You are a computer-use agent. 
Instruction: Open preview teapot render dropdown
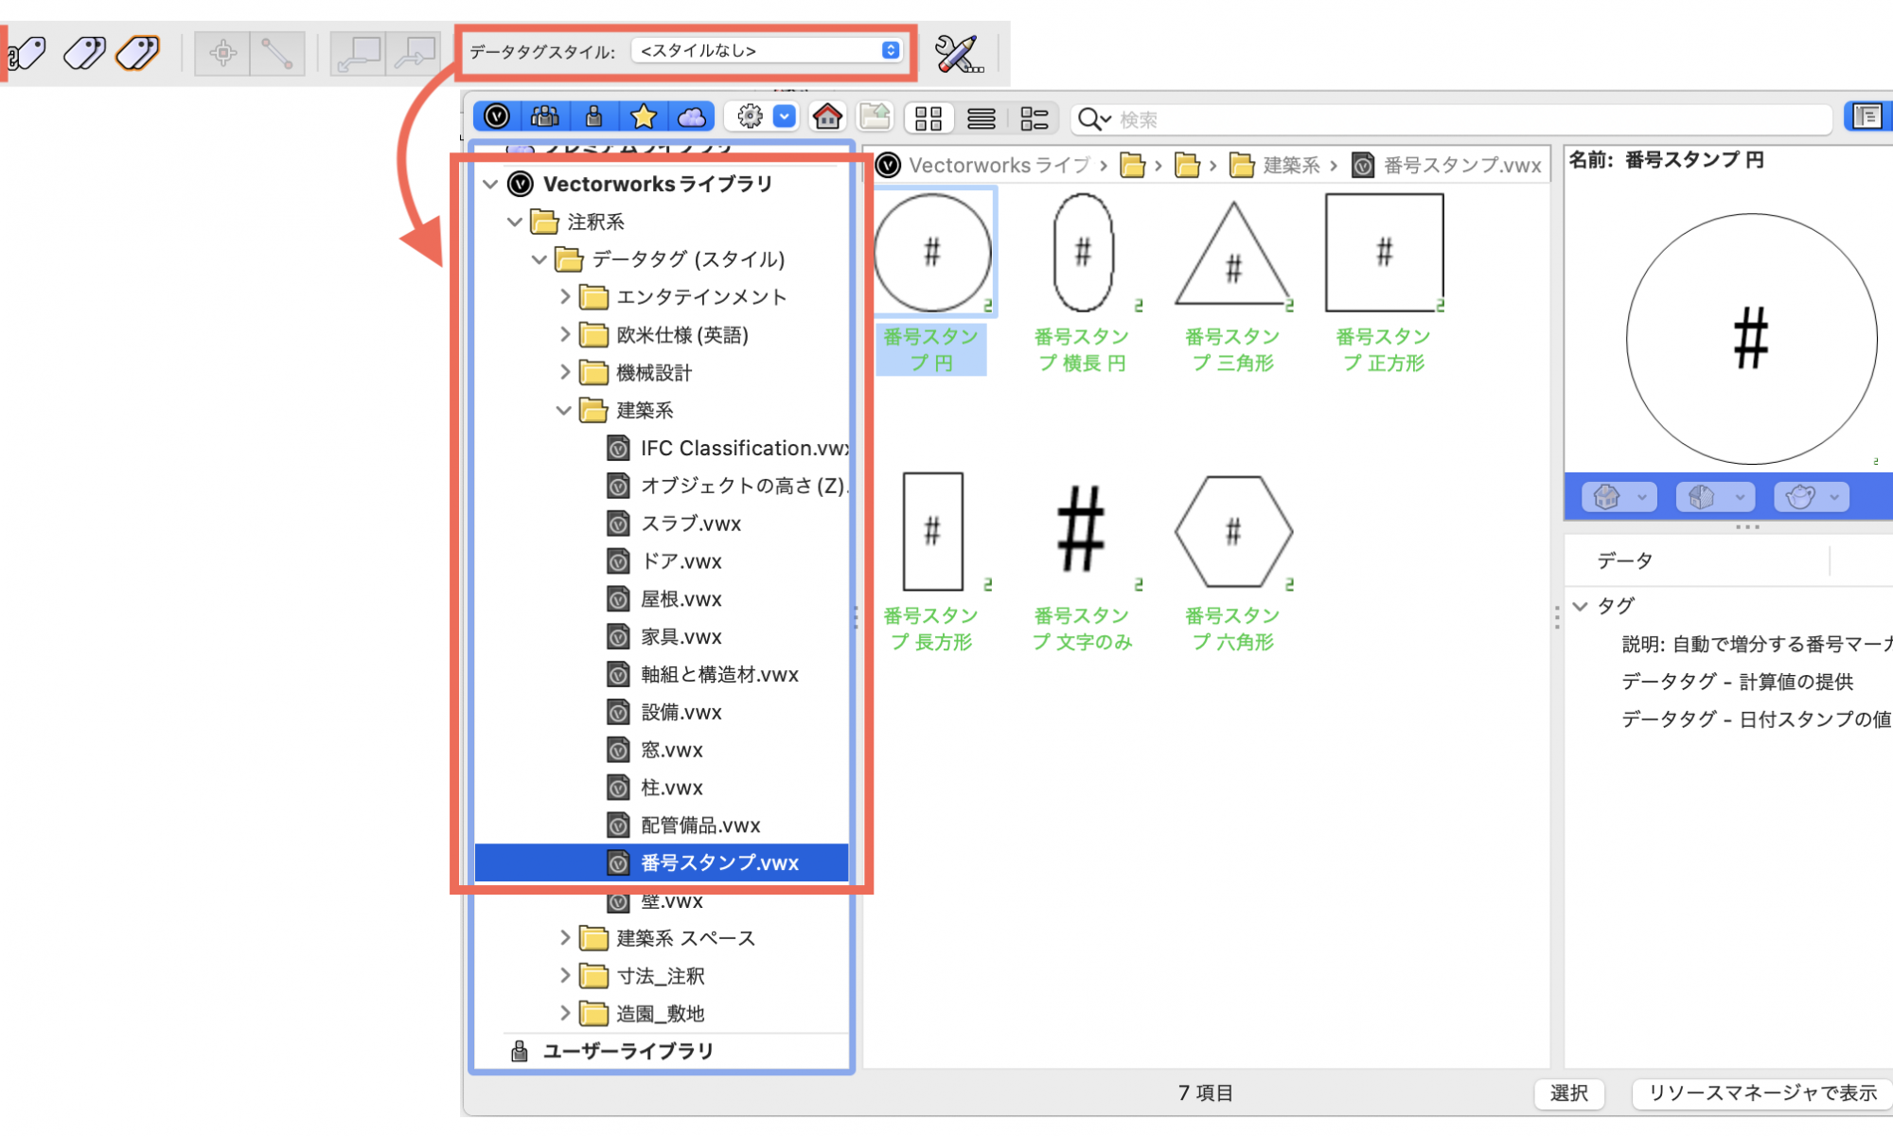click(1812, 496)
